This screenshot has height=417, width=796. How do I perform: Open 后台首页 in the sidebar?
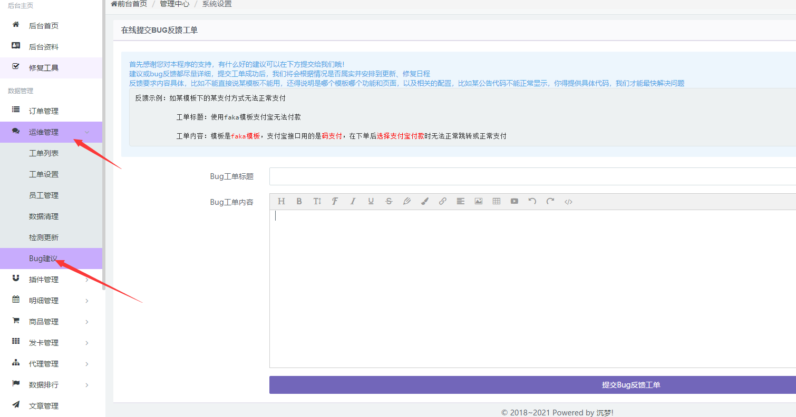coord(51,26)
